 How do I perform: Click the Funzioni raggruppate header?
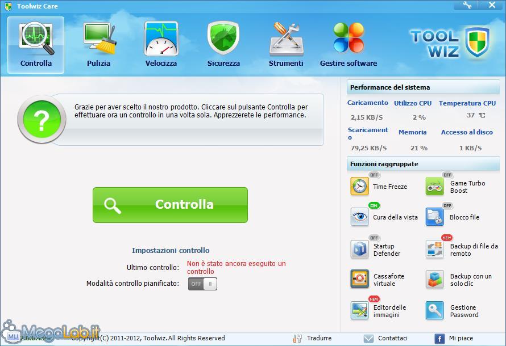point(423,164)
